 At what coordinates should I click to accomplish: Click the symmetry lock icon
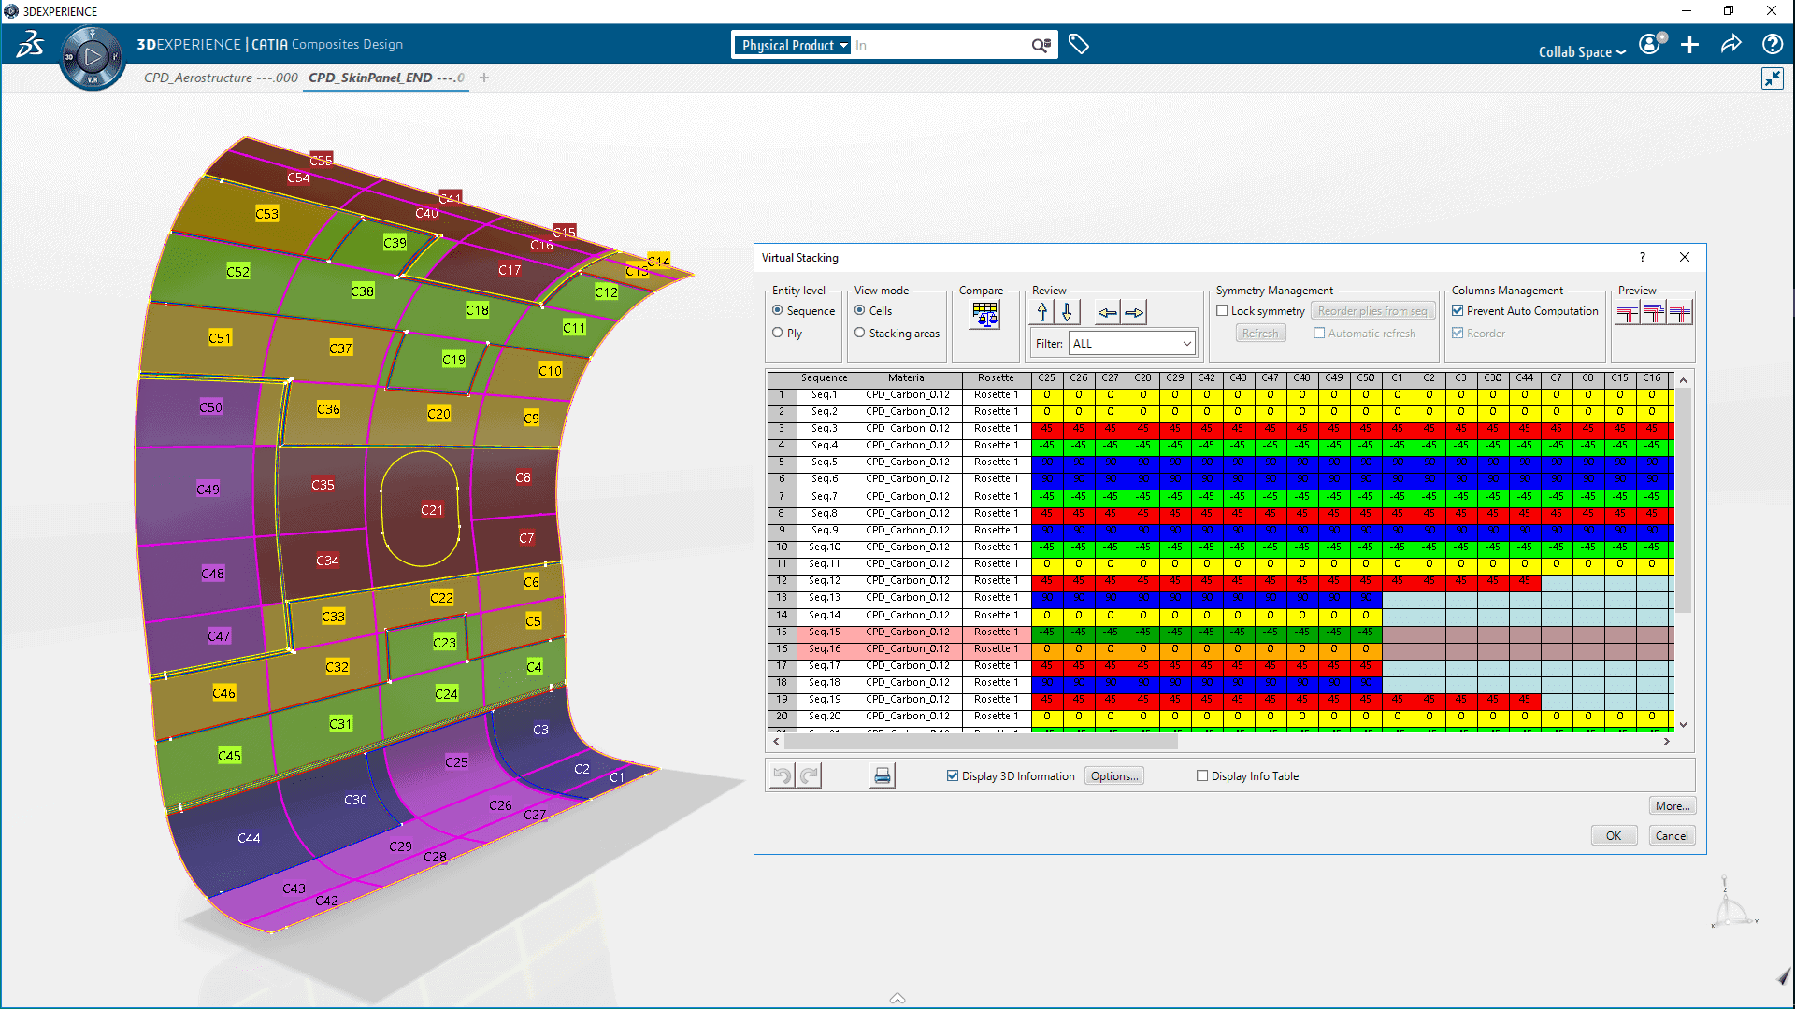tap(1224, 309)
